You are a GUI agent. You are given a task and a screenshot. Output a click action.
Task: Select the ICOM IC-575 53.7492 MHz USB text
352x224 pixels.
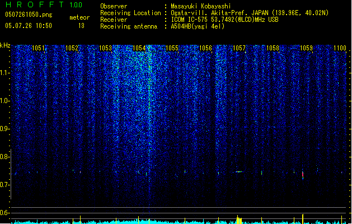click(x=224, y=20)
